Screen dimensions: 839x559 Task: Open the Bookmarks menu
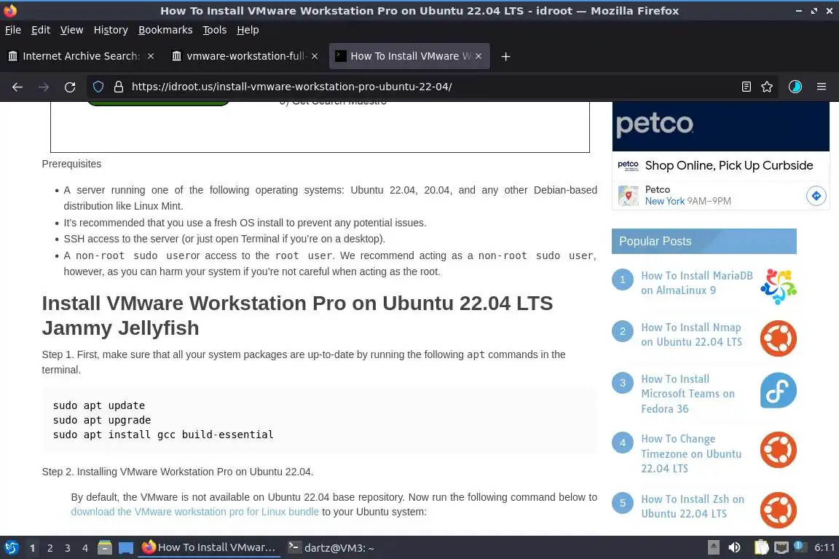click(165, 30)
